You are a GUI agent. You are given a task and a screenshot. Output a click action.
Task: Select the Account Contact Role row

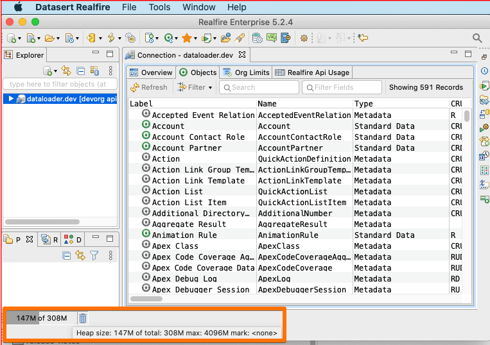295,137
